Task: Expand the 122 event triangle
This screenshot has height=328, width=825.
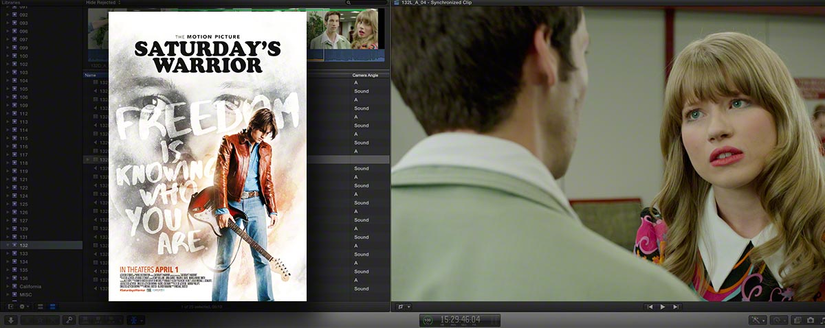Action: 8,187
